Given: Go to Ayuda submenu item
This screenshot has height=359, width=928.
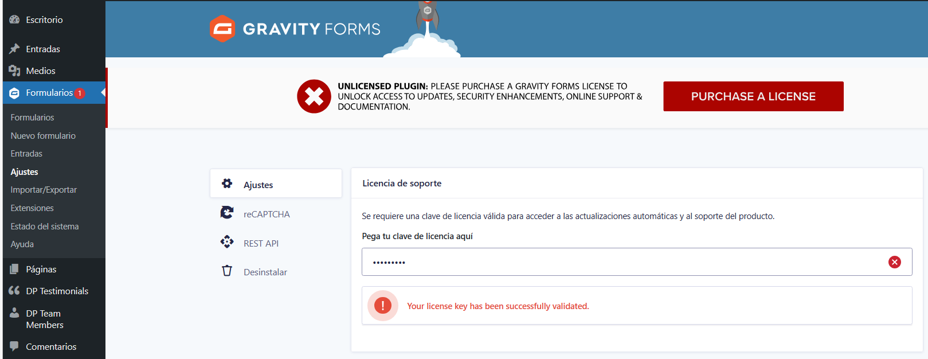Looking at the screenshot, I should click(22, 244).
